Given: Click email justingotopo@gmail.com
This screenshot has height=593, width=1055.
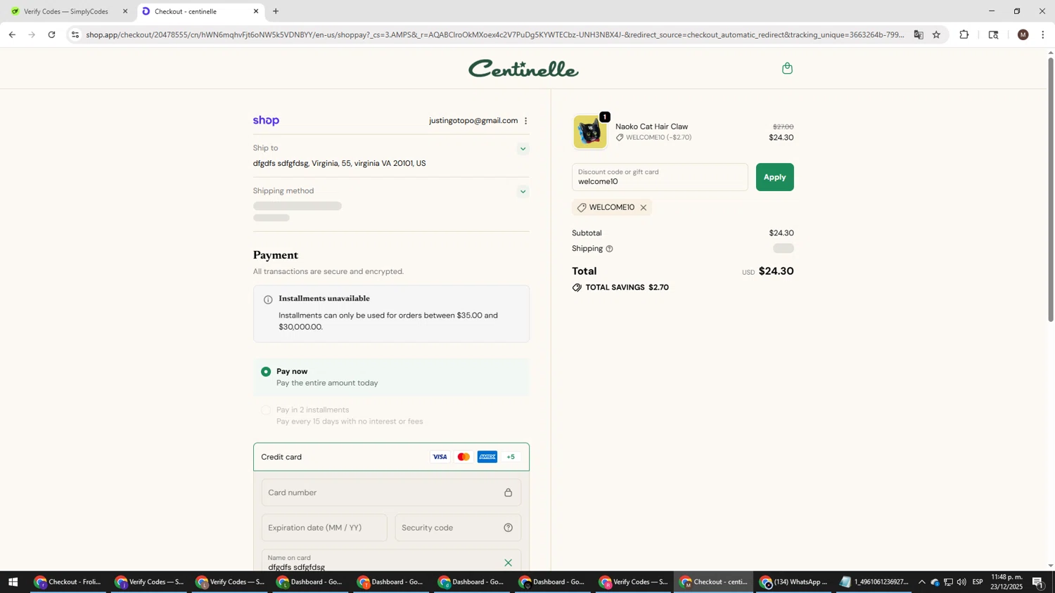Looking at the screenshot, I should pos(473,121).
